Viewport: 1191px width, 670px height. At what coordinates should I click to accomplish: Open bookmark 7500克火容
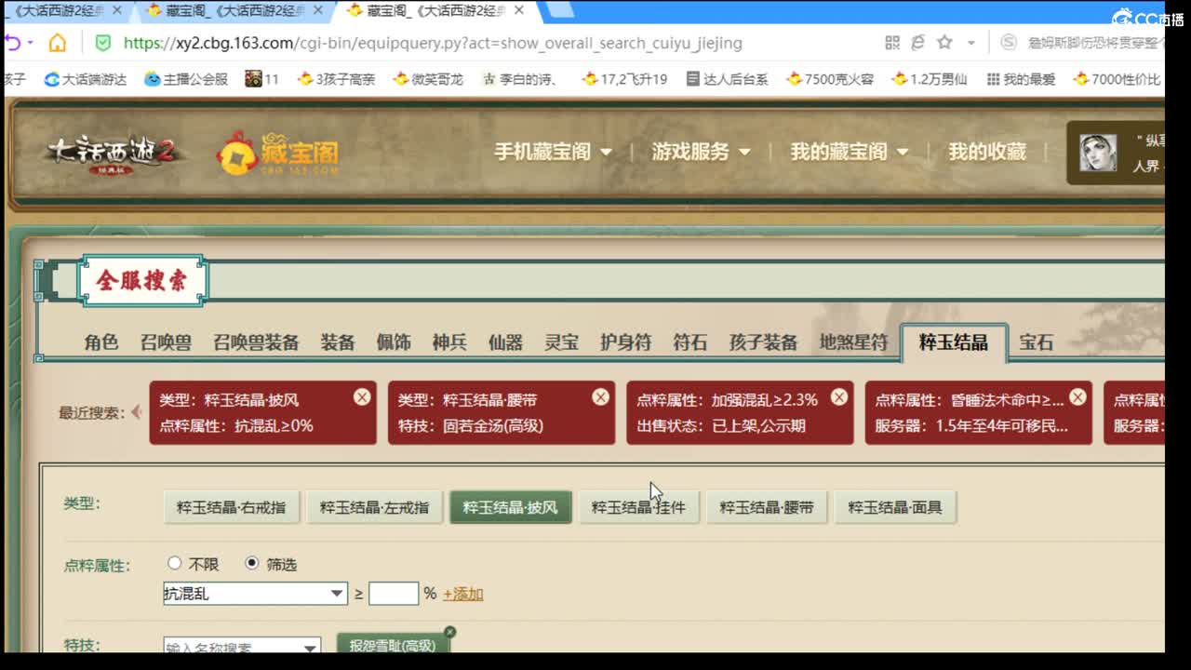(830, 79)
